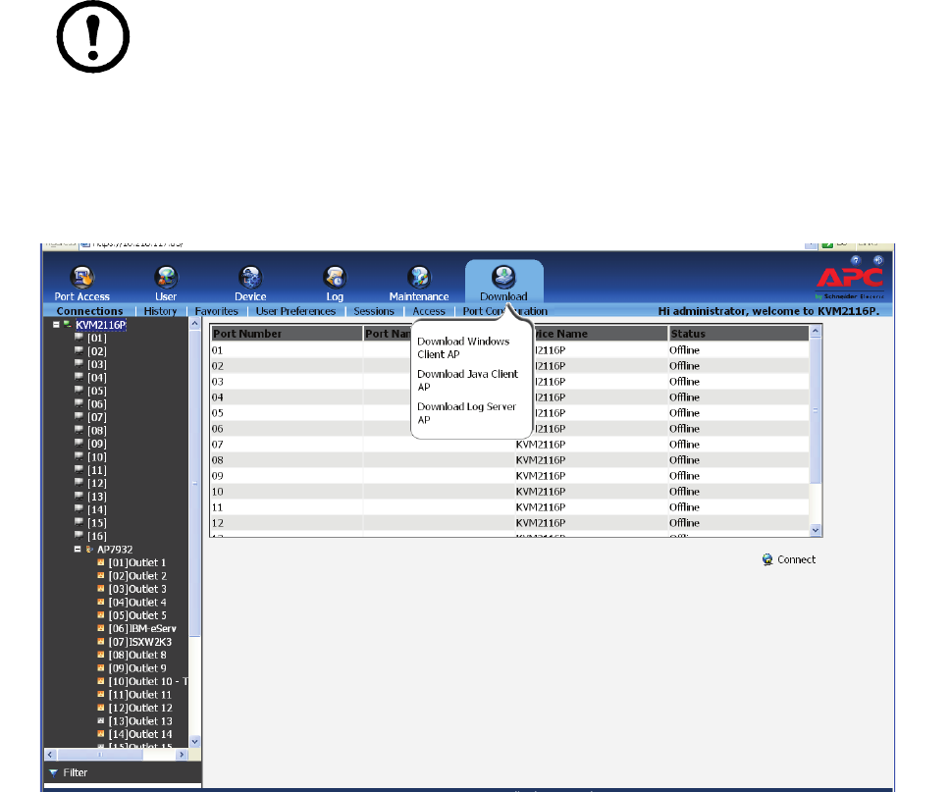
Task: Select [07]ISXW2K3 outlet in tree
Action: (140, 642)
